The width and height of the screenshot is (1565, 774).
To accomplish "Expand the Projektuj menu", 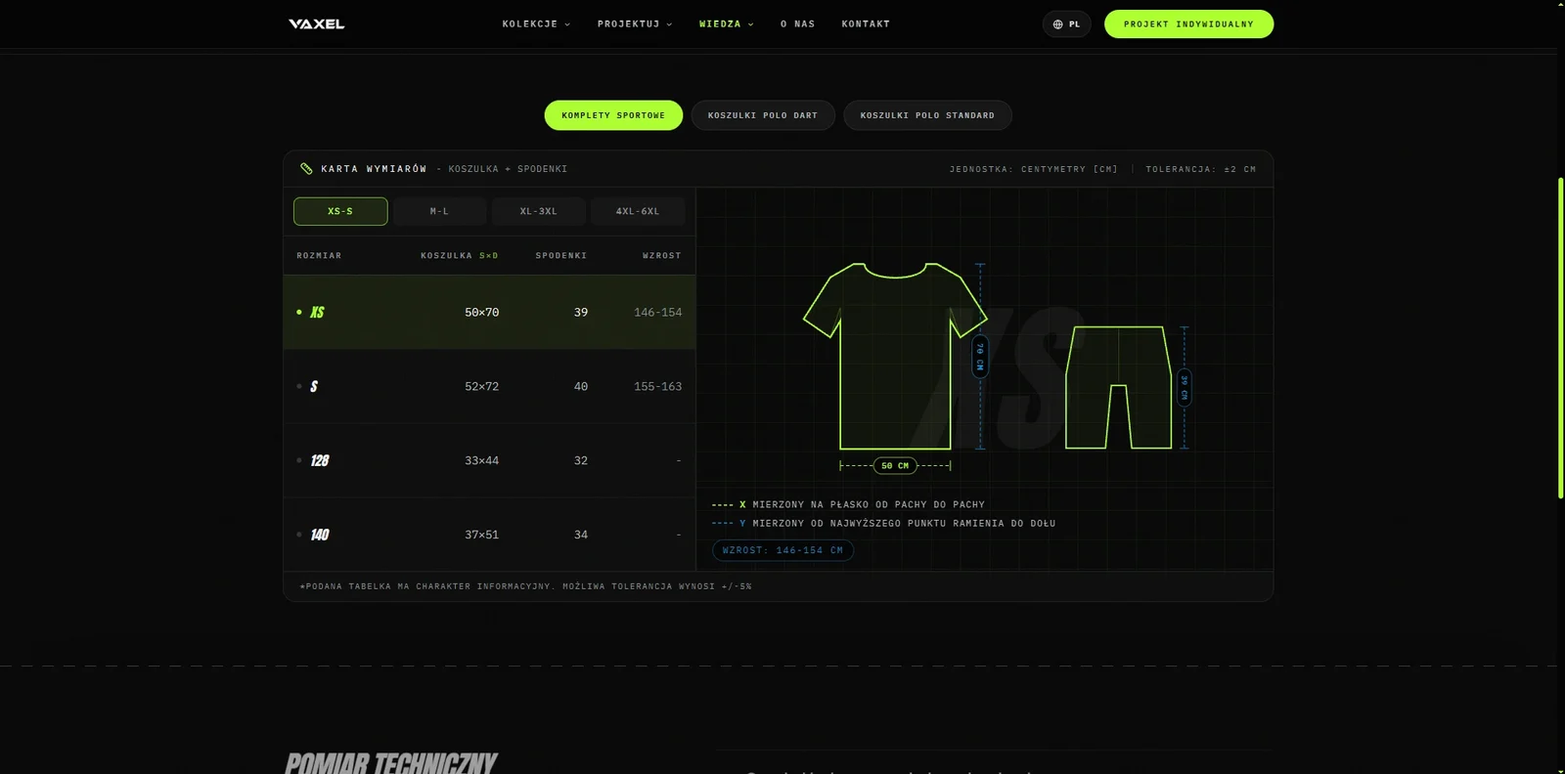I will [635, 23].
